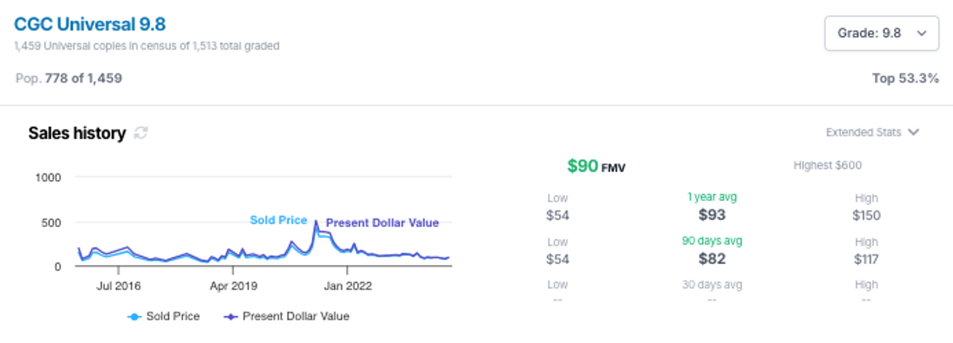Click the Extended Stats chevron icon
The image size is (953, 343).
click(914, 132)
